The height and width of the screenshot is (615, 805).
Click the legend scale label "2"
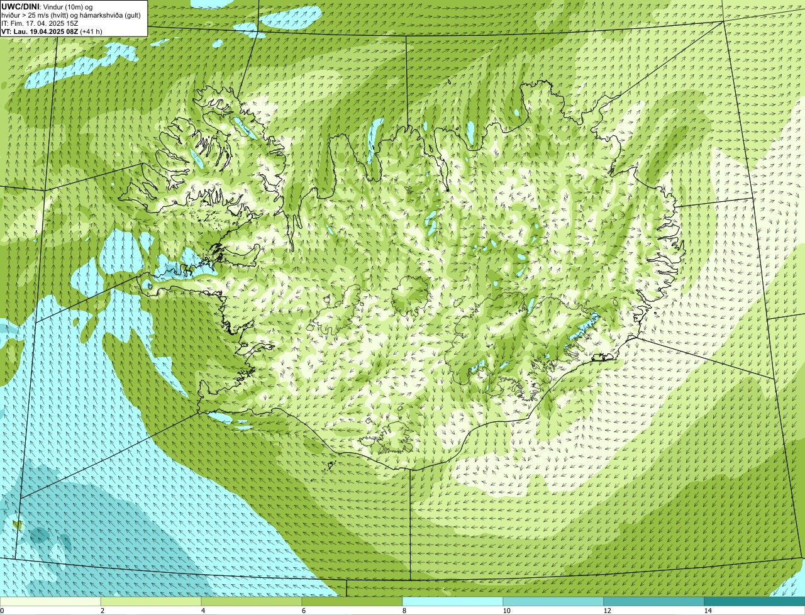[x=102, y=611]
